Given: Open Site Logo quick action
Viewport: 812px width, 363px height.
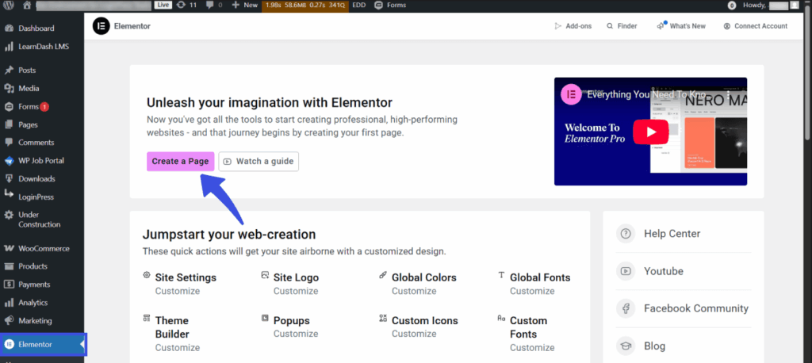Looking at the screenshot, I should tap(297, 277).
